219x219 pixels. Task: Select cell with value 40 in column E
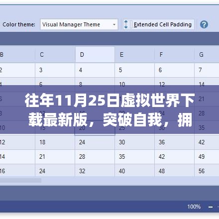pos(134,171)
